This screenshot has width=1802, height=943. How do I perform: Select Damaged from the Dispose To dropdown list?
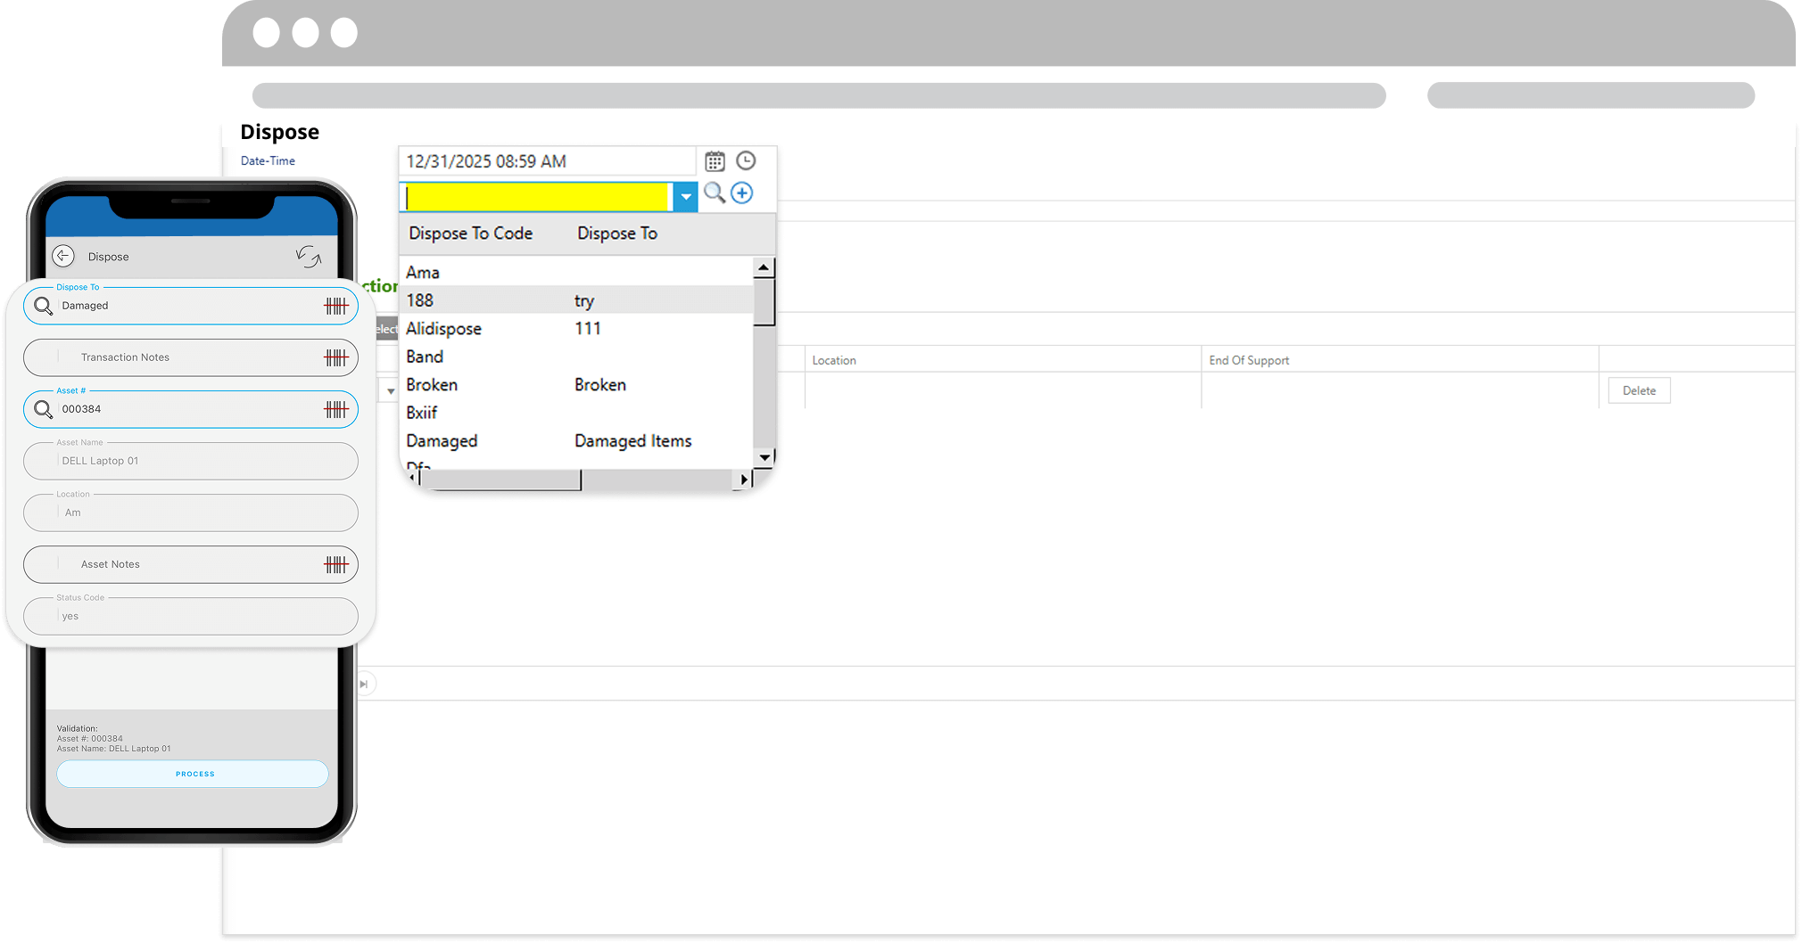(x=441, y=440)
